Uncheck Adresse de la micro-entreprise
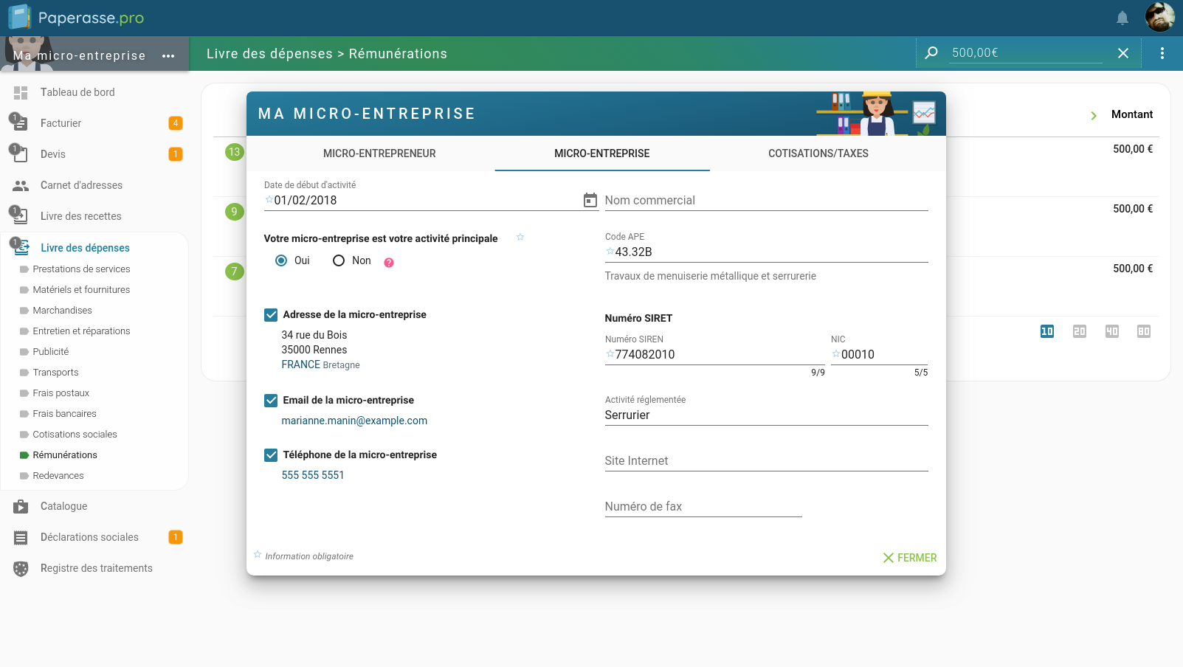 (271, 315)
